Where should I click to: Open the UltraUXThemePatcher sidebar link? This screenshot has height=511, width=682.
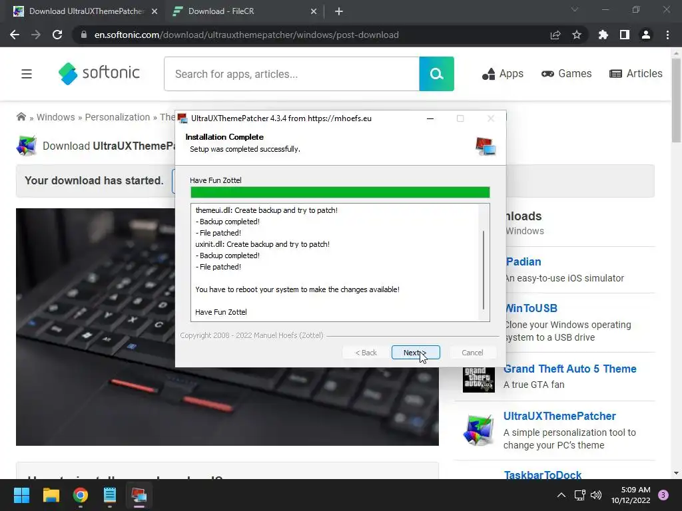(x=559, y=416)
